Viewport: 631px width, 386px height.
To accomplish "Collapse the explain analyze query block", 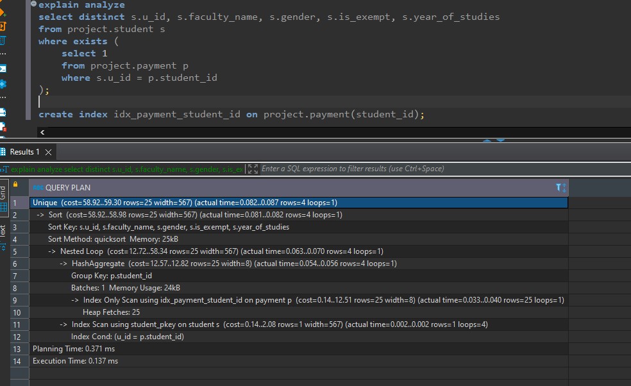I will tap(33, 5).
